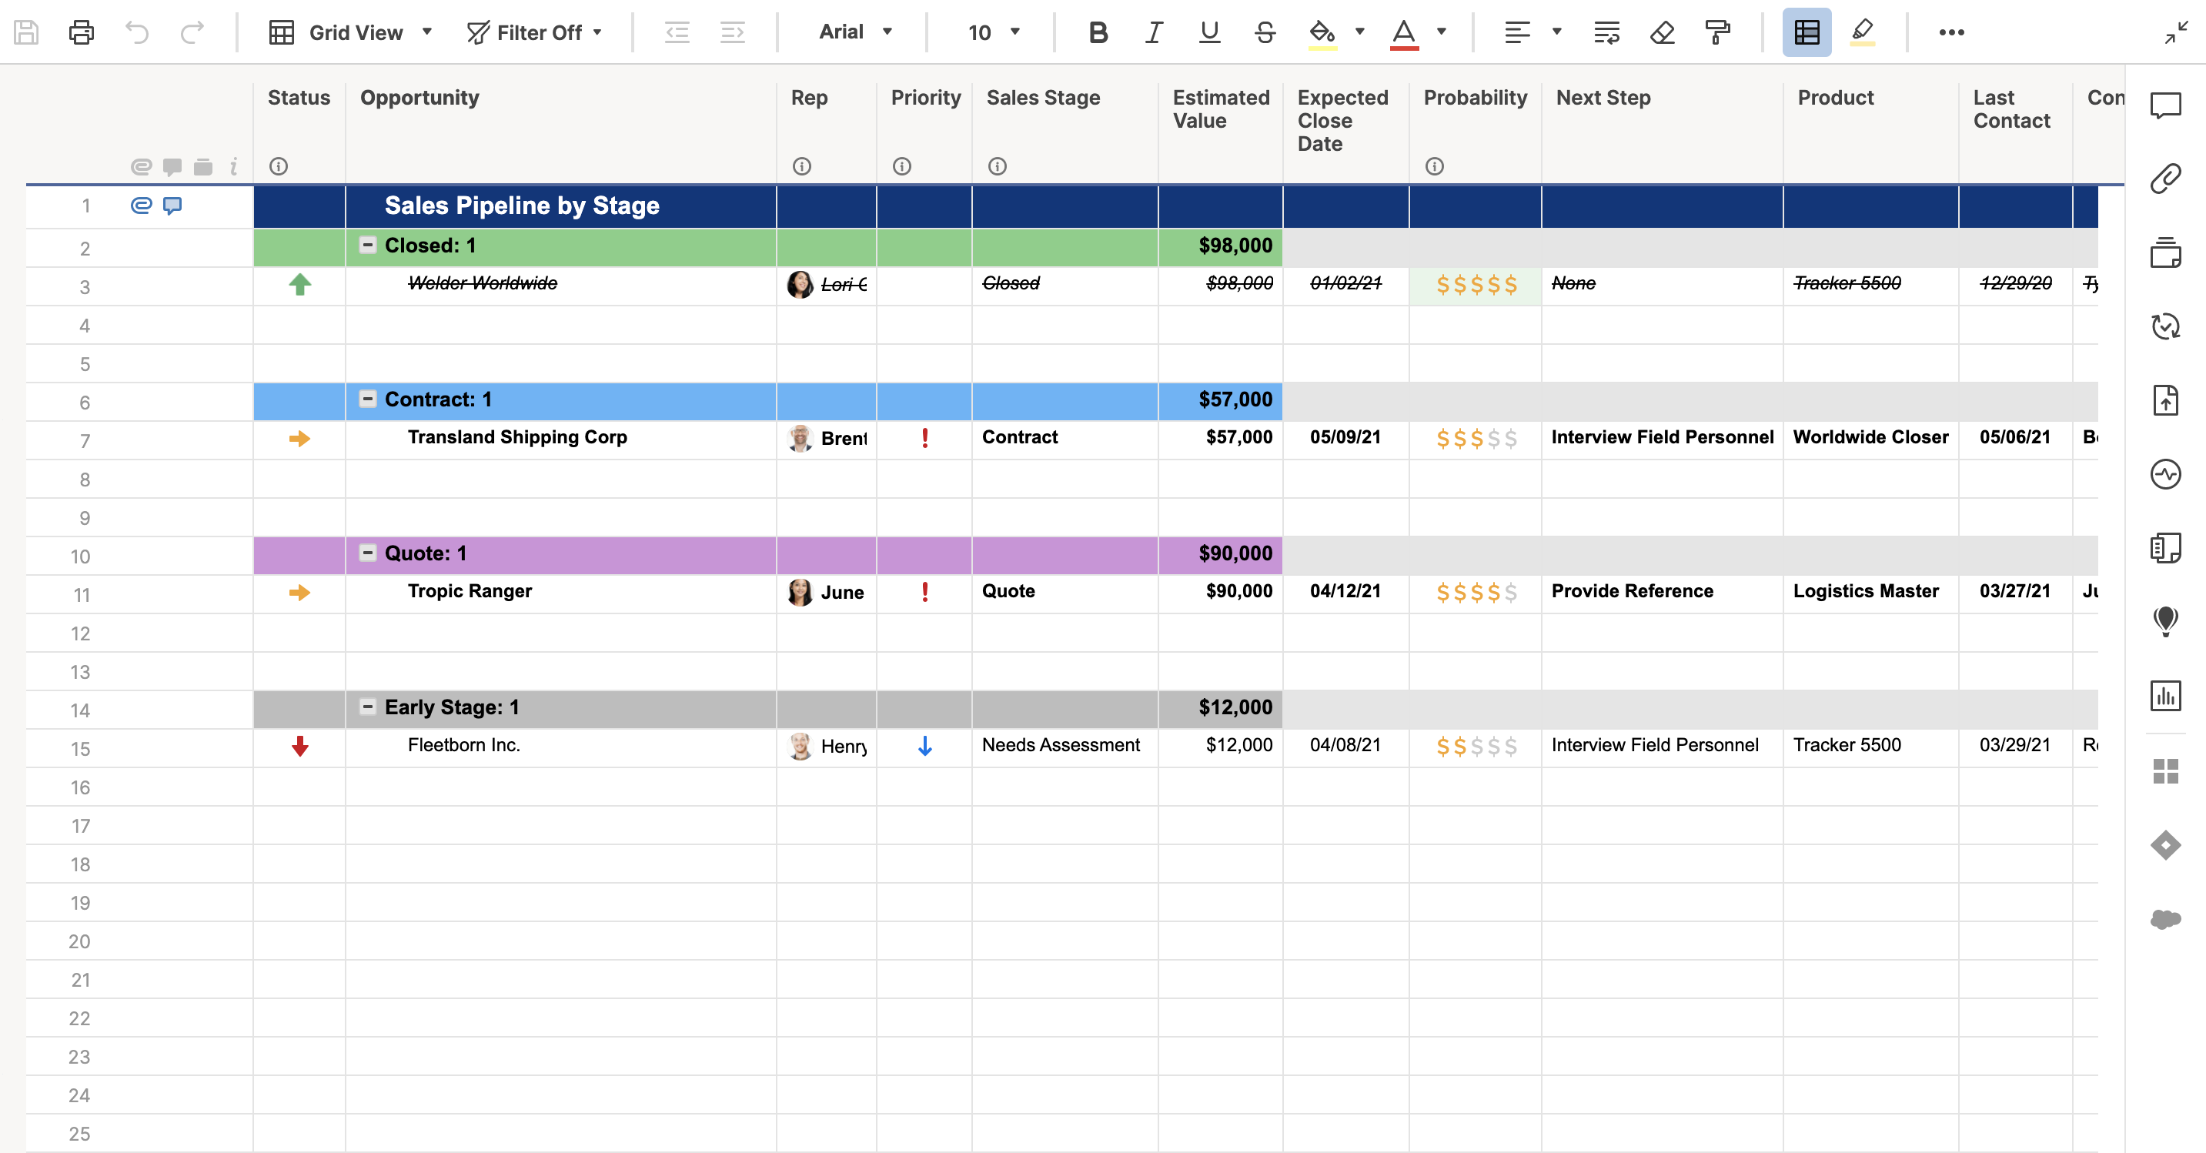2206x1153 pixels.
Task: Select the Tropic Ranger opportunity cell
Action: [470, 591]
